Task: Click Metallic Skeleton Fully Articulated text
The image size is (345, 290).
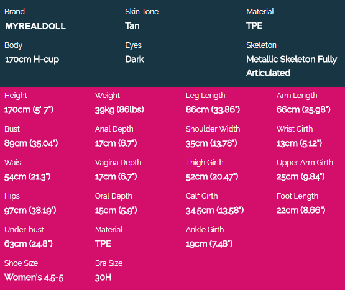Action: point(292,66)
